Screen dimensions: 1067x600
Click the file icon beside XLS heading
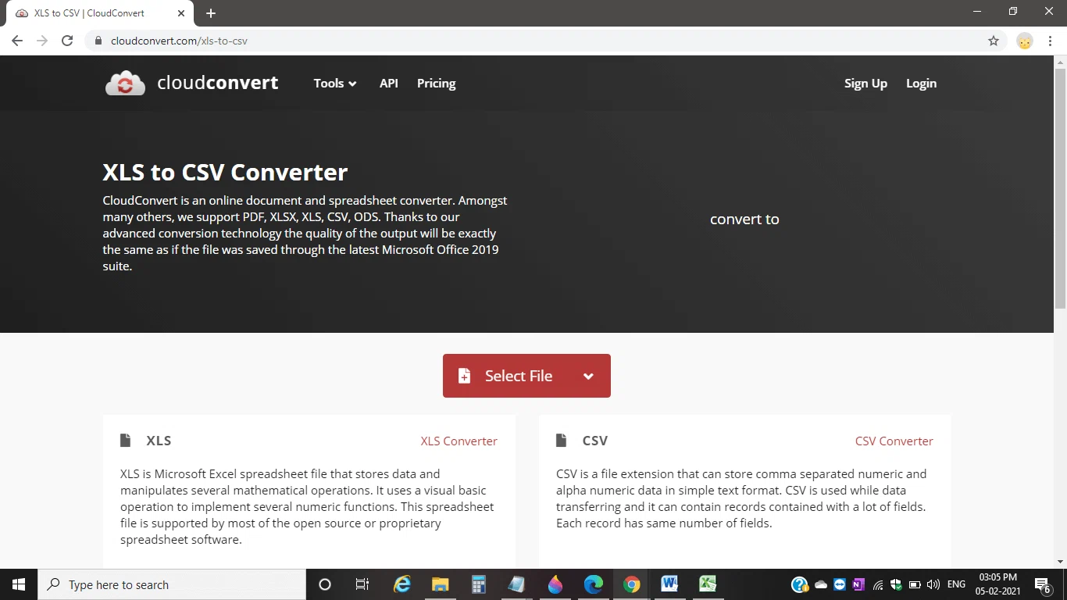click(125, 441)
